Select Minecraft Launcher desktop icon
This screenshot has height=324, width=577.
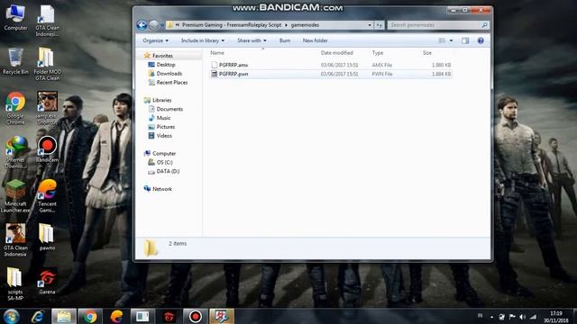coord(15,196)
